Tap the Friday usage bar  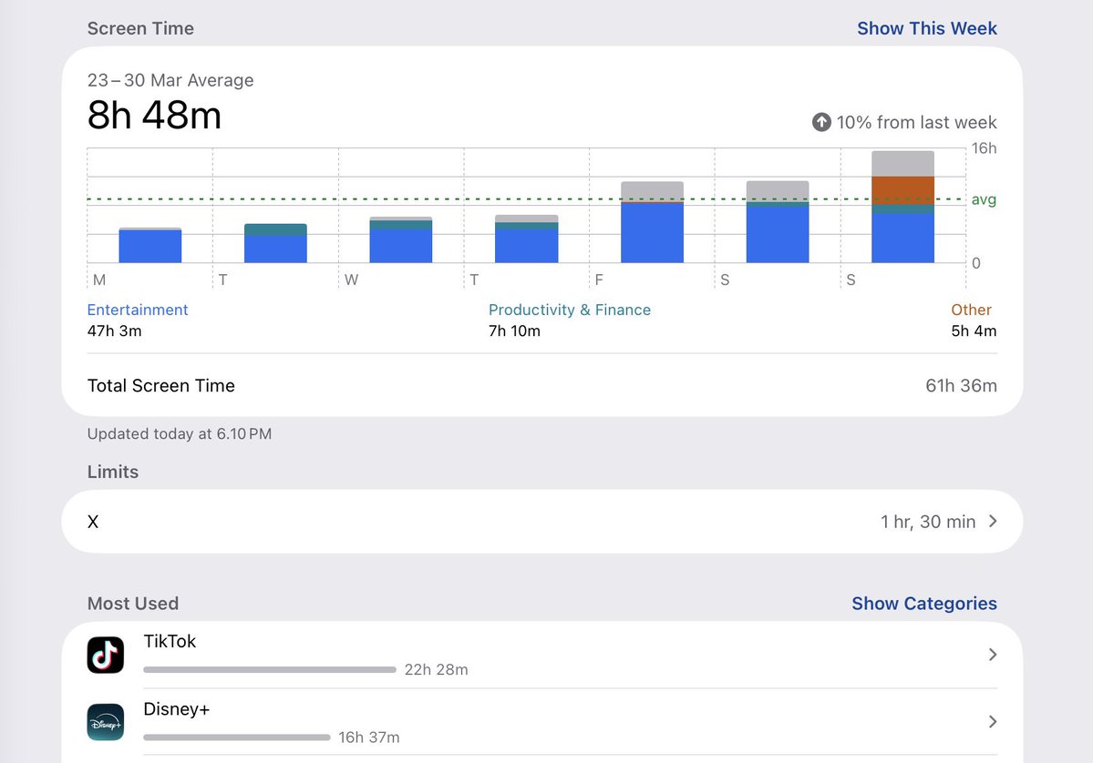tap(652, 222)
